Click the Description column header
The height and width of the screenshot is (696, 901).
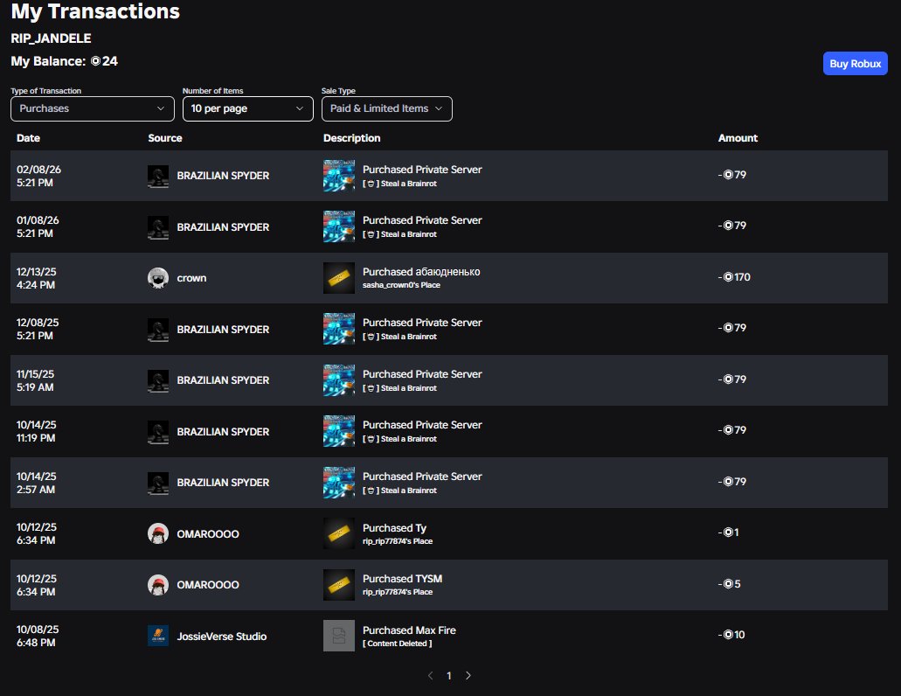[x=351, y=138]
